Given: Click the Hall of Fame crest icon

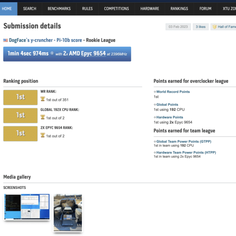Looking at the screenshot, I should click(214, 27).
